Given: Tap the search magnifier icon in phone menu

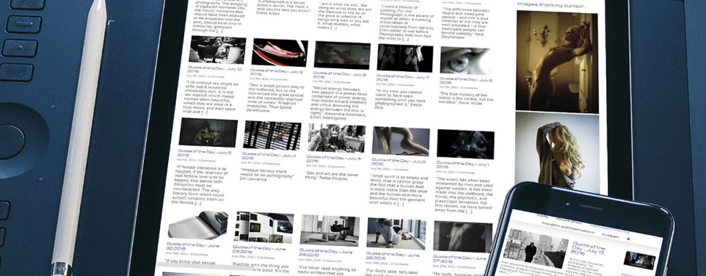Looking at the screenshot, I should [627, 239].
